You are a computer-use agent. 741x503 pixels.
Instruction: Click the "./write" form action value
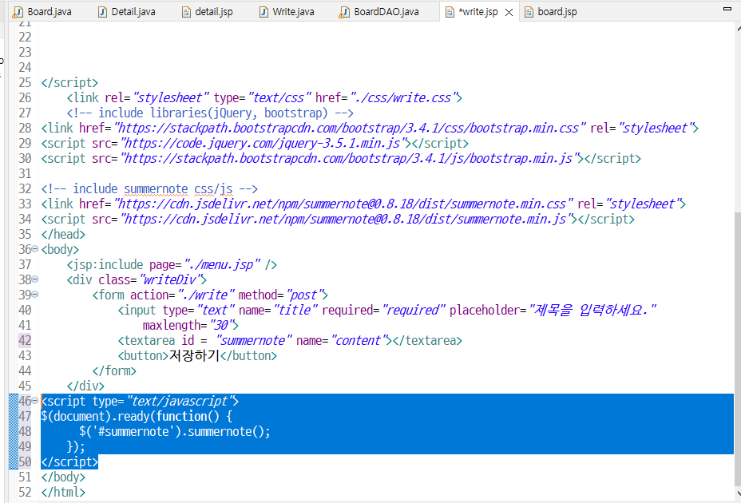click(x=205, y=295)
